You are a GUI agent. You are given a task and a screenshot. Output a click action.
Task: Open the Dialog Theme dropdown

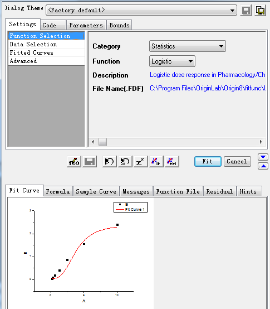pyautogui.click(x=141, y=10)
